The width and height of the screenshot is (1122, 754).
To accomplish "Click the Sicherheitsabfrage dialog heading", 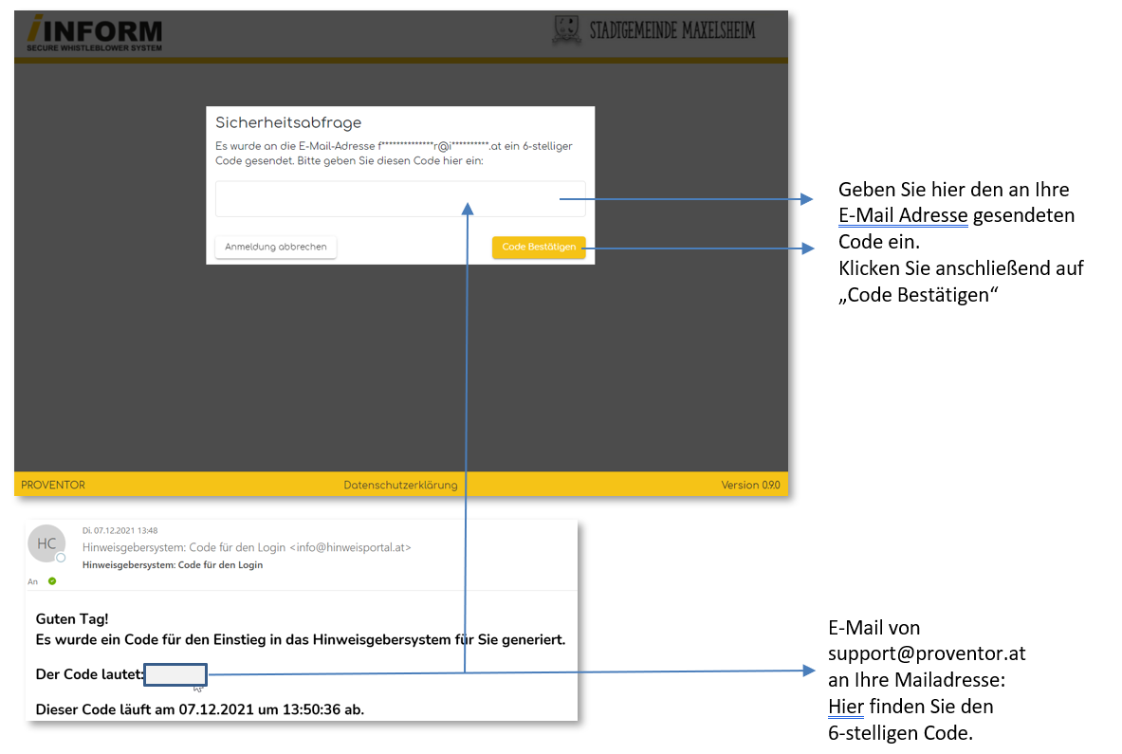I will point(288,123).
